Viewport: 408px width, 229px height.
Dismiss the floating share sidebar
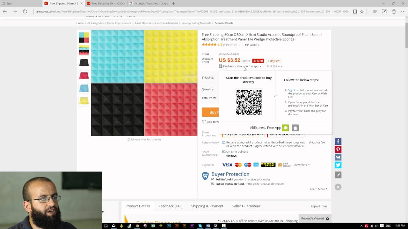[338, 187]
